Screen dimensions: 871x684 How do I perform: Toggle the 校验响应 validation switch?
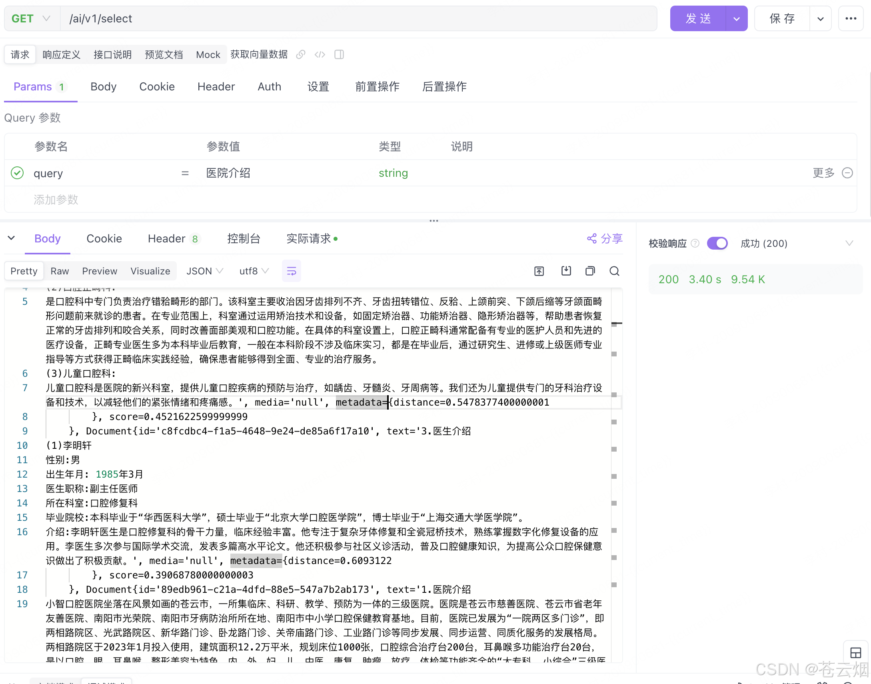tap(717, 243)
